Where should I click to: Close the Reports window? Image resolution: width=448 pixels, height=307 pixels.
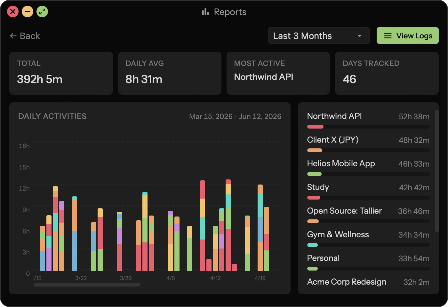(x=13, y=12)
